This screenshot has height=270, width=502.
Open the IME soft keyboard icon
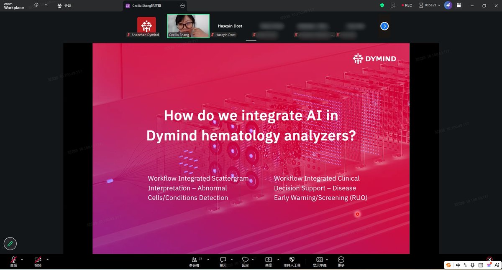(x=481, y=265)
